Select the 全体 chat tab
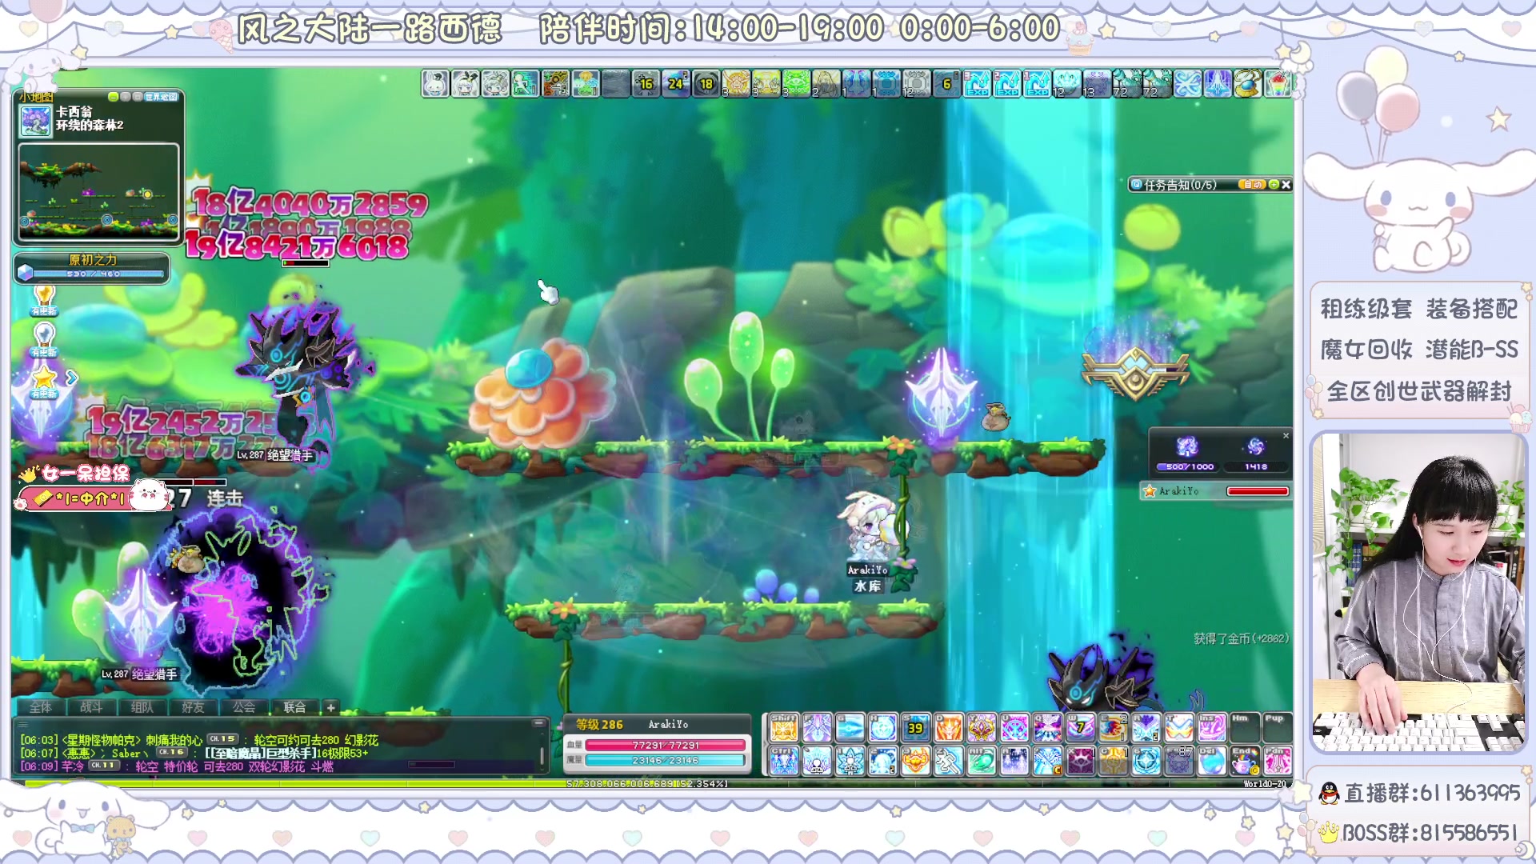The height and width of the screenshot is (864, 1536). click(41, 707)
